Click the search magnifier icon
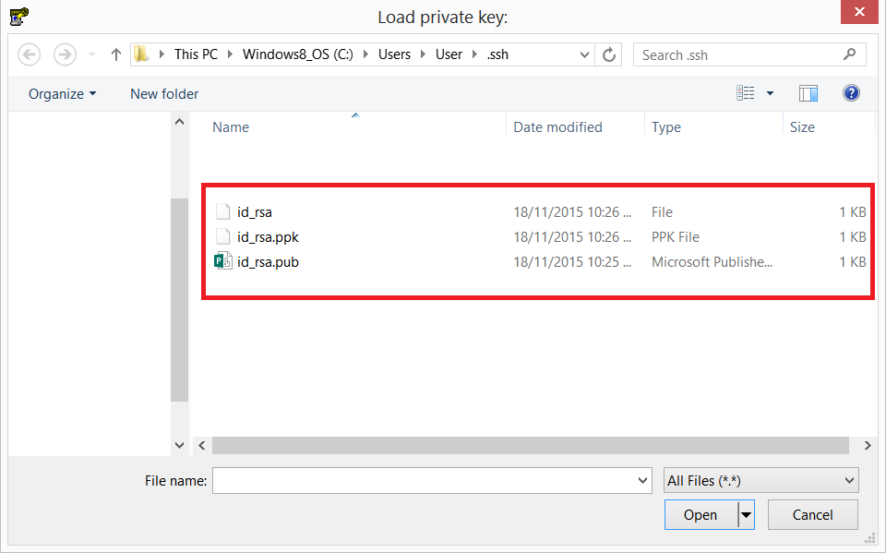The image size is (886, 553). 849,54
